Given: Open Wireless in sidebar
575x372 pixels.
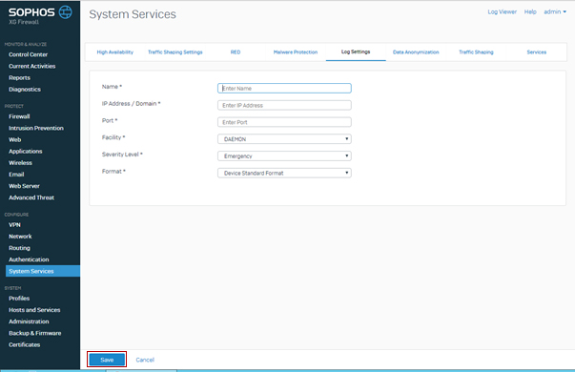Looking at the screenshot, I should [x=20, y=162].
